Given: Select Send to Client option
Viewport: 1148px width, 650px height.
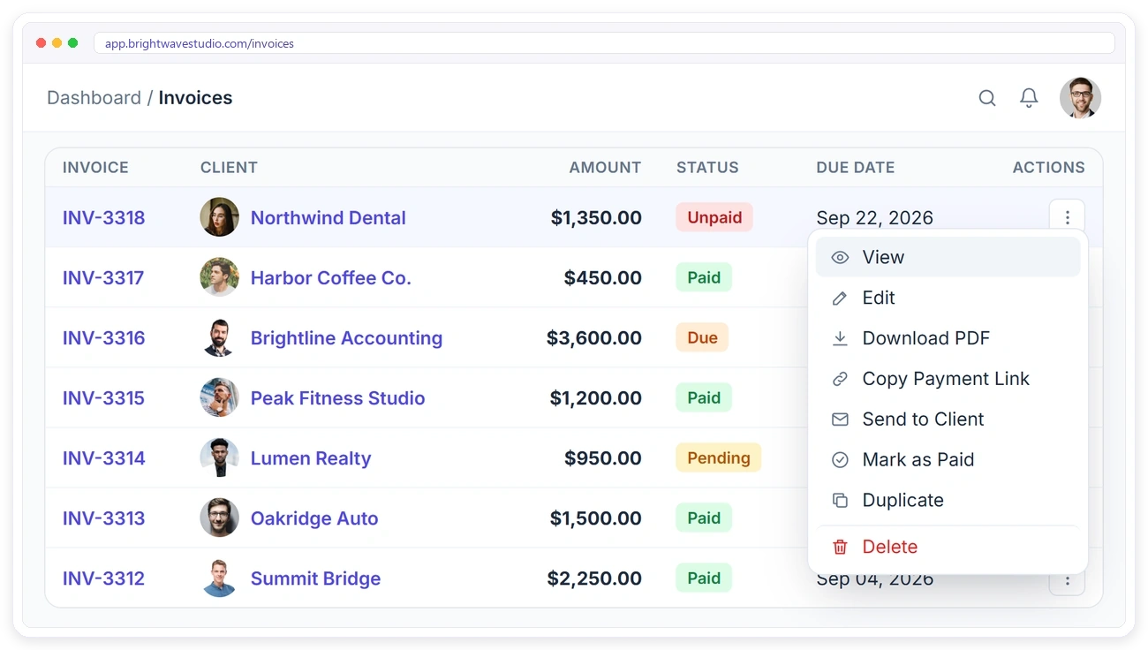Looking at the screenshot, I should point(948,419).
